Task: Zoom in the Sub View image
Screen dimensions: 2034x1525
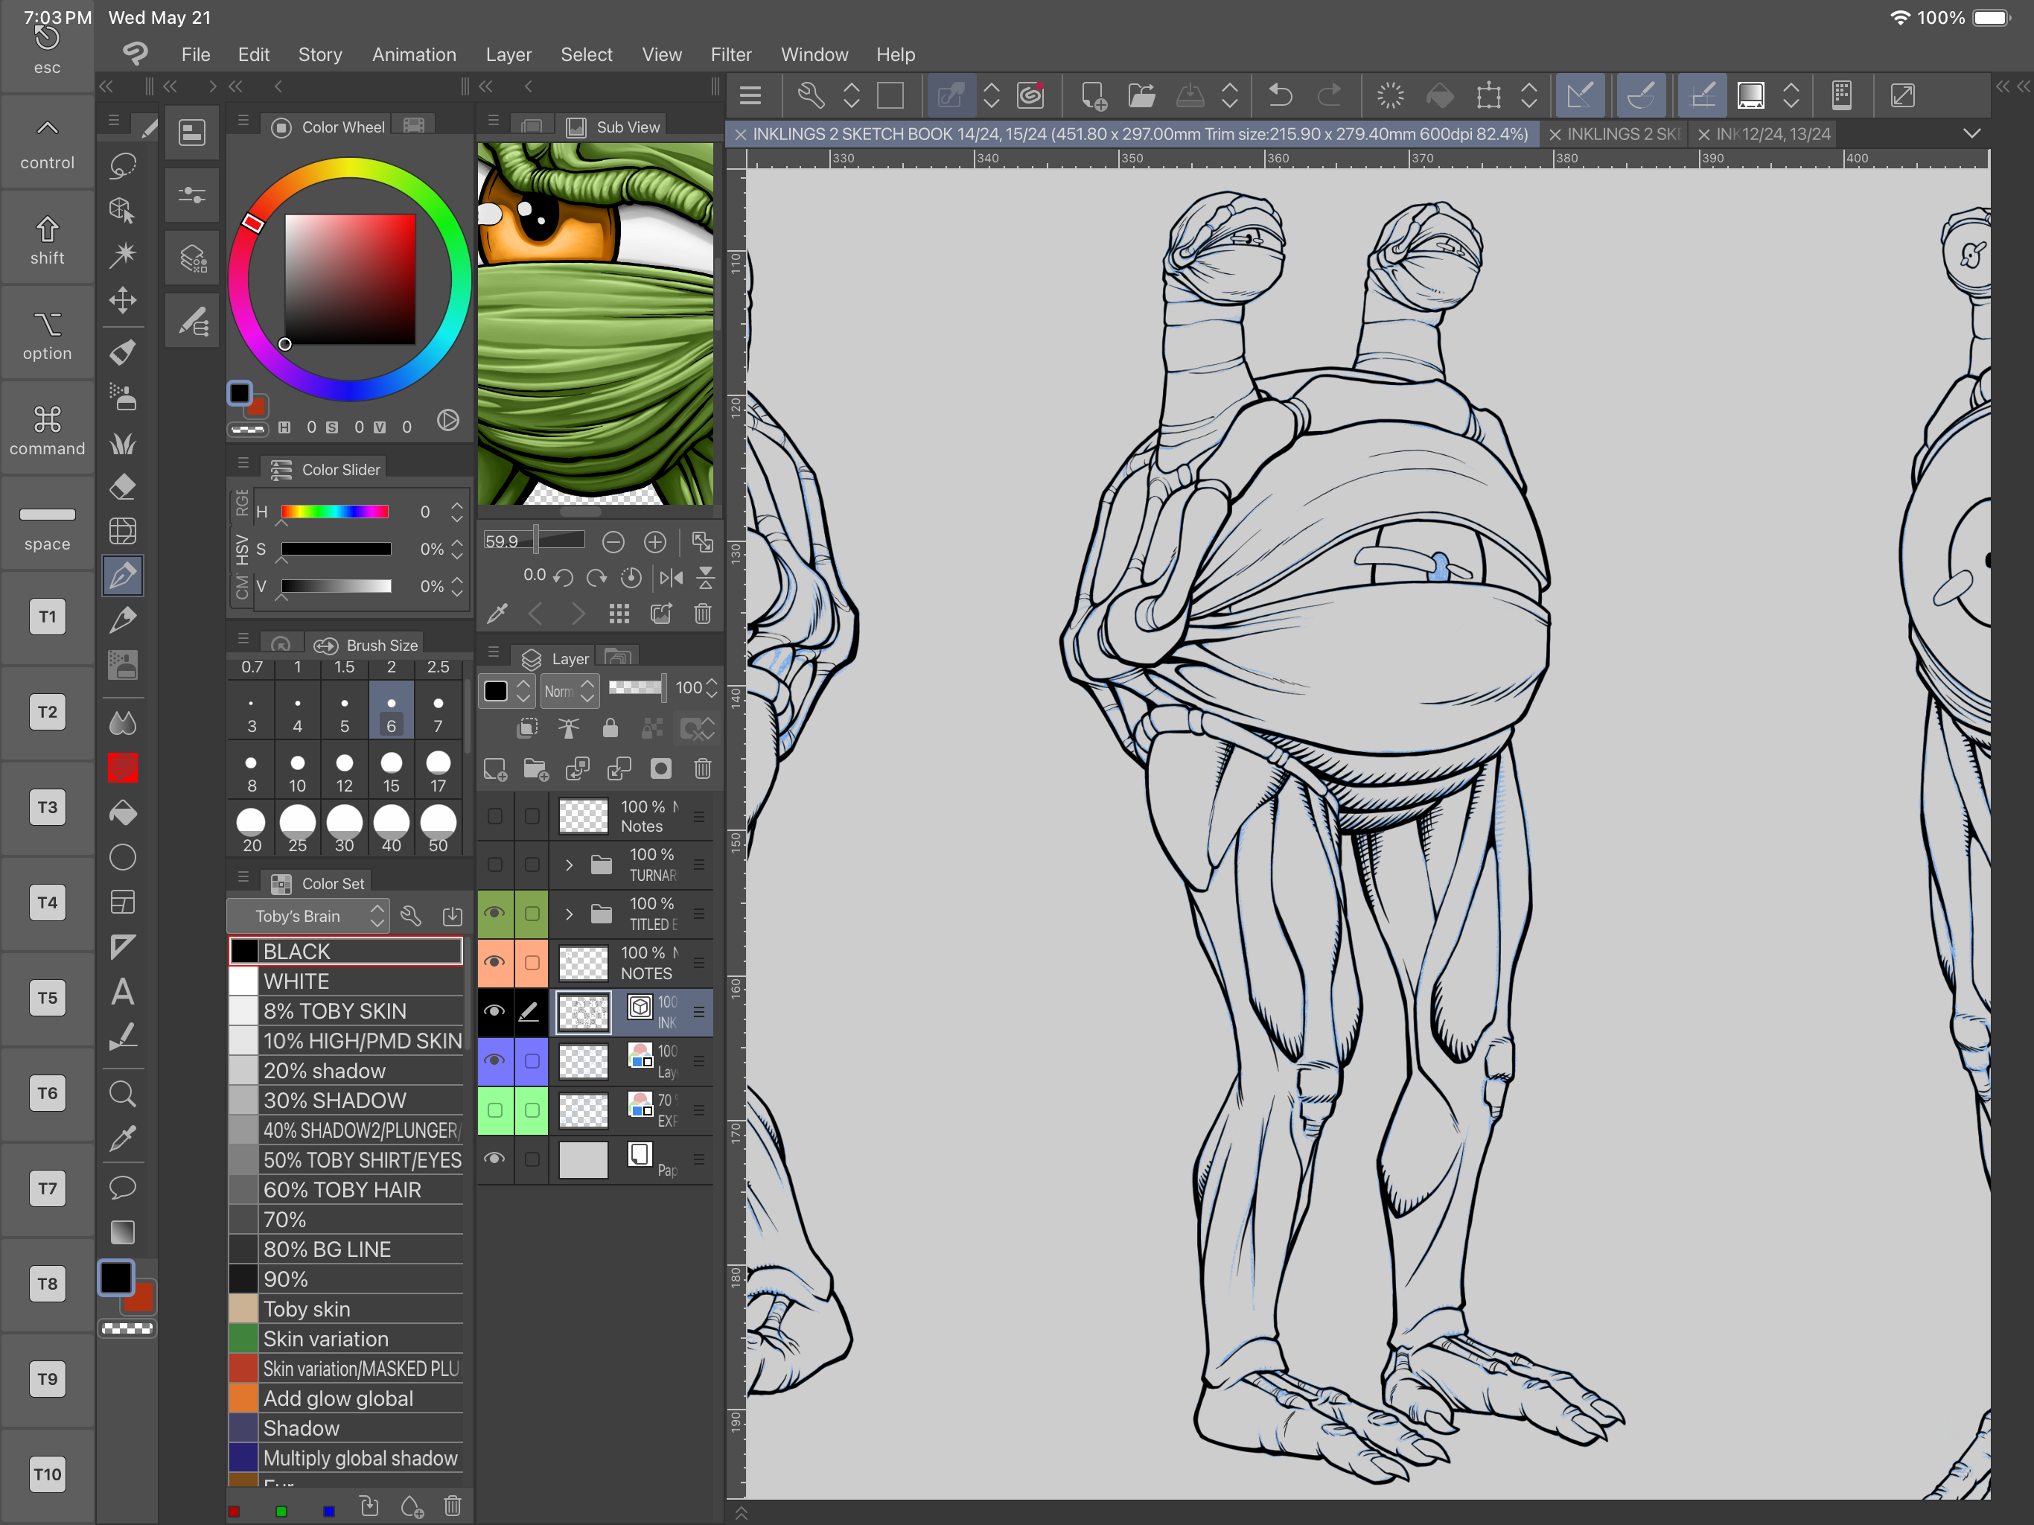Action: [x=654, y=542]
